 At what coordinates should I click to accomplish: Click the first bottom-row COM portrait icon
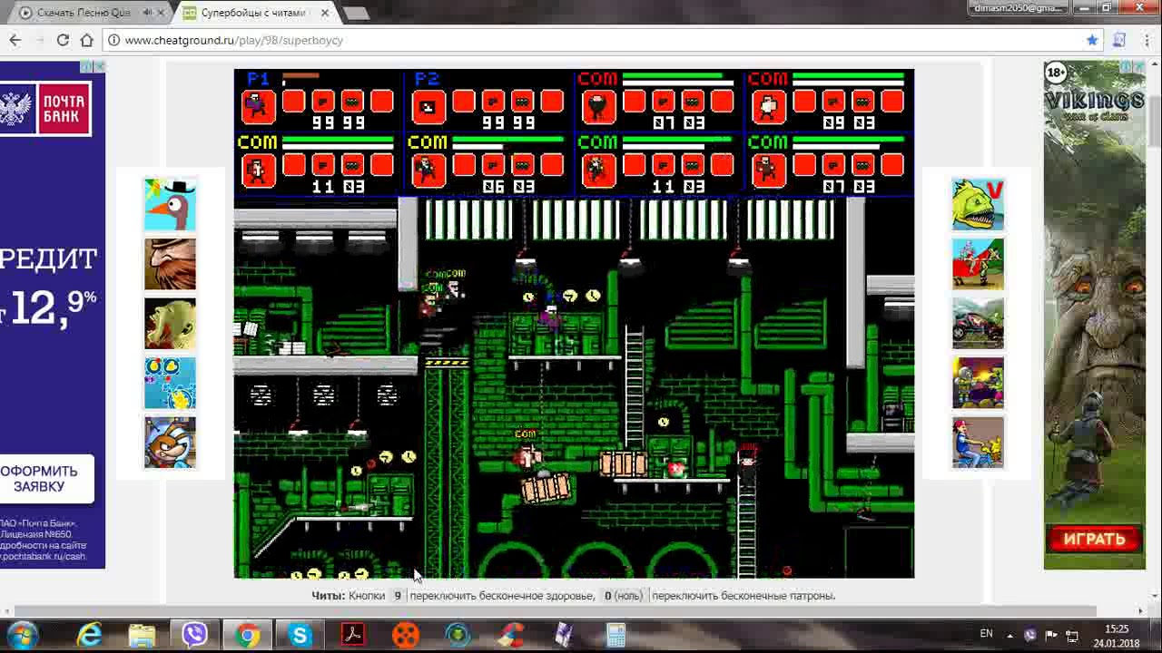click(258, 170)
